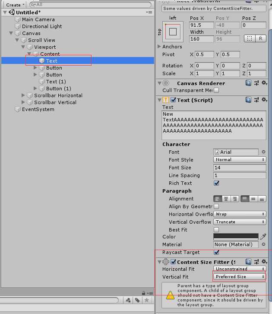Set right horizontal text alignment
This screenshot has width=272, height=314.
[x=234, y=199]
